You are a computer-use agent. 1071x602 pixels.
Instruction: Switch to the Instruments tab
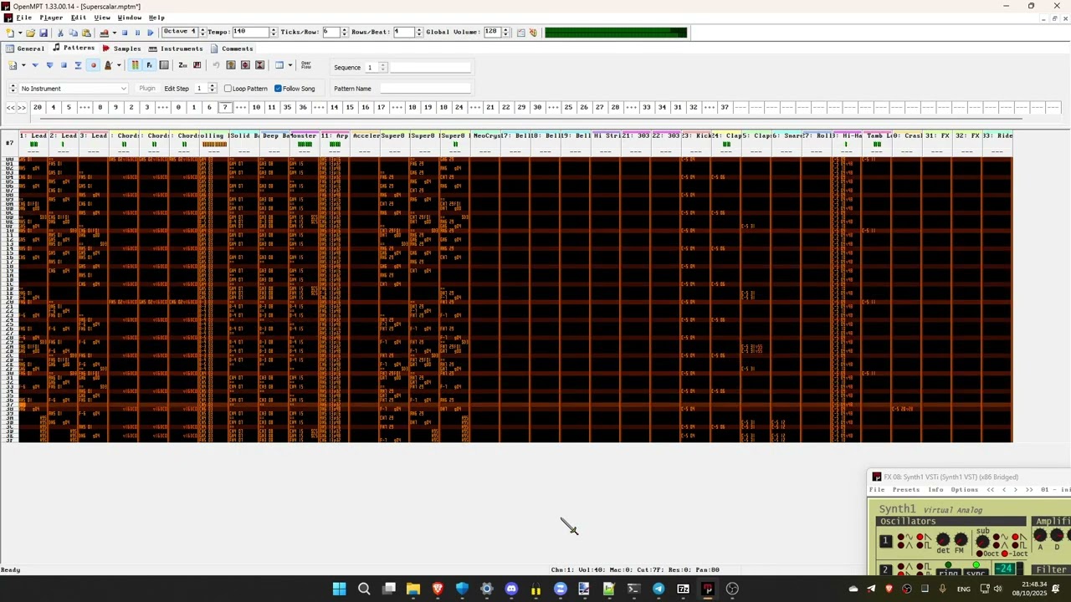click(176, 48)
